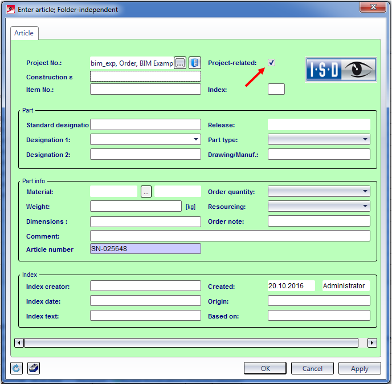Open the Designation 1 dropdown
392x387 pixels.
[196, 139]
